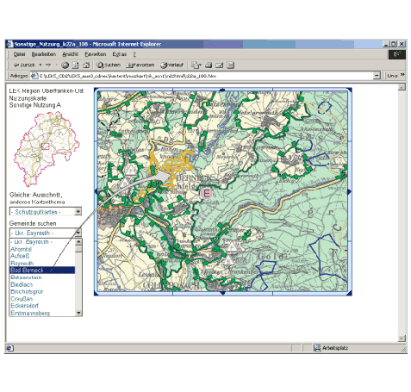Click the municipality list scroll down arrow
Viewport: 411px width, 392px height.
coord(78,313)
